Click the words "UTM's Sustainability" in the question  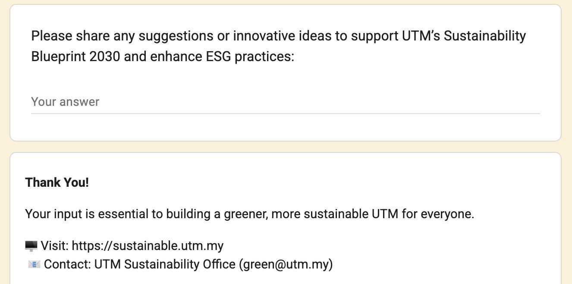click(x=464, y=36)
